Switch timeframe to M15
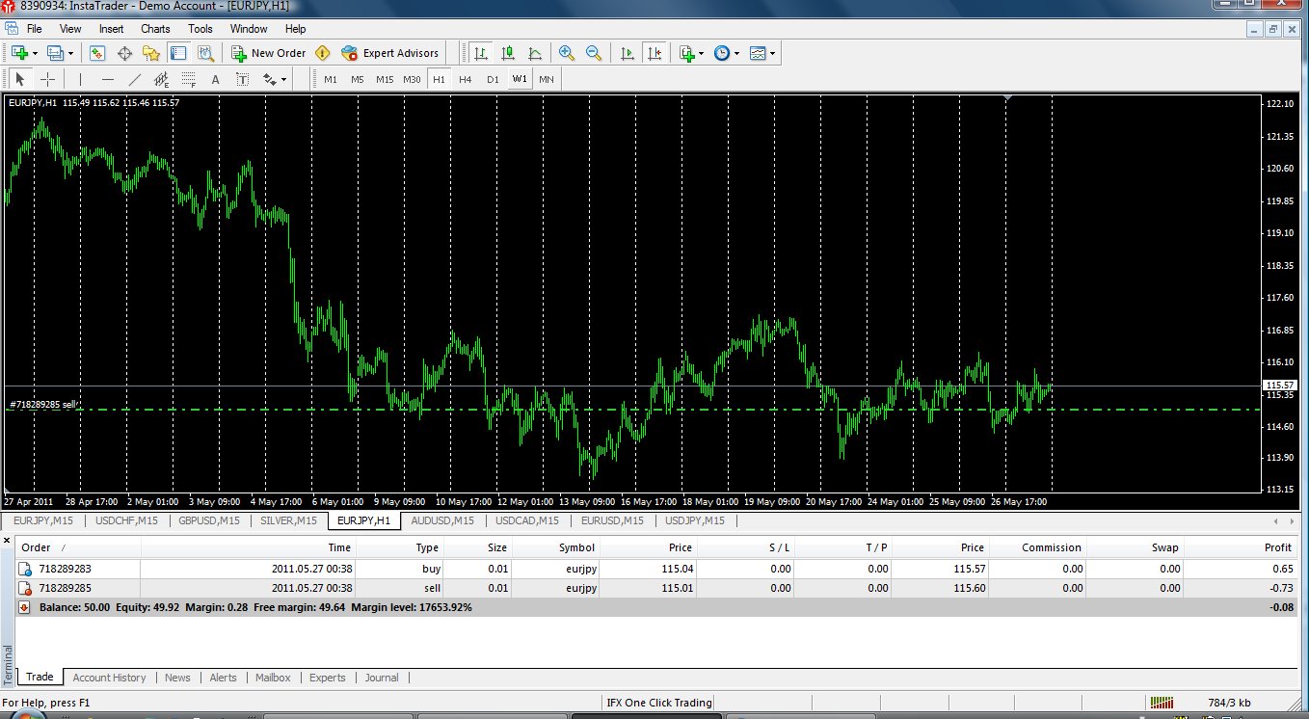Screen dimensions: 1309x719 [x=385, y=79]
